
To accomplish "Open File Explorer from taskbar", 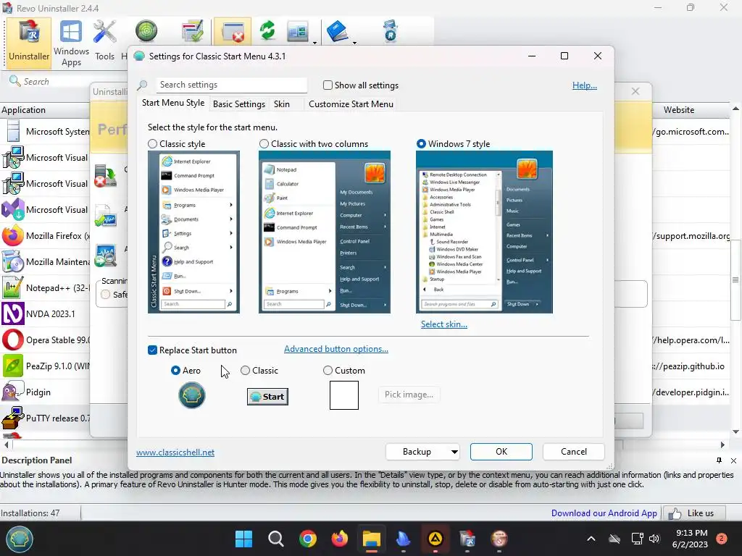I will pos(372,539).
